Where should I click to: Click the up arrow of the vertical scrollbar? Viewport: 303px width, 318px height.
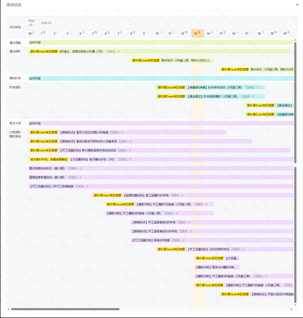tap(295, 40)
